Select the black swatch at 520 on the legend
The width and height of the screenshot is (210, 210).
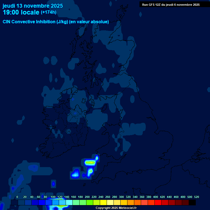tap(192, 203)
